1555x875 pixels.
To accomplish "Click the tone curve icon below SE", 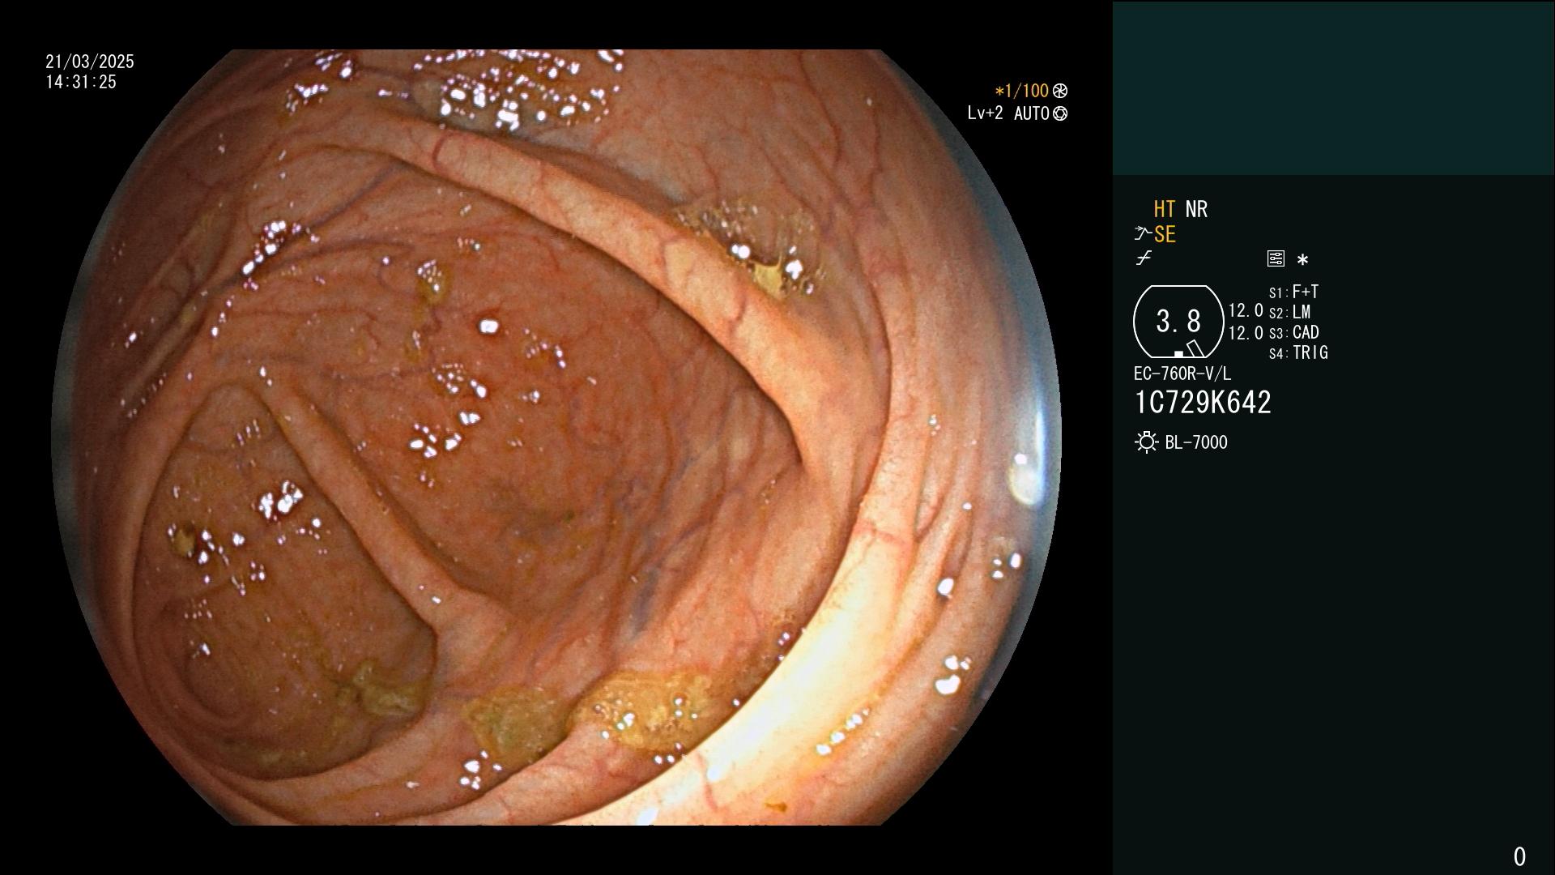I will (1144, 258).
